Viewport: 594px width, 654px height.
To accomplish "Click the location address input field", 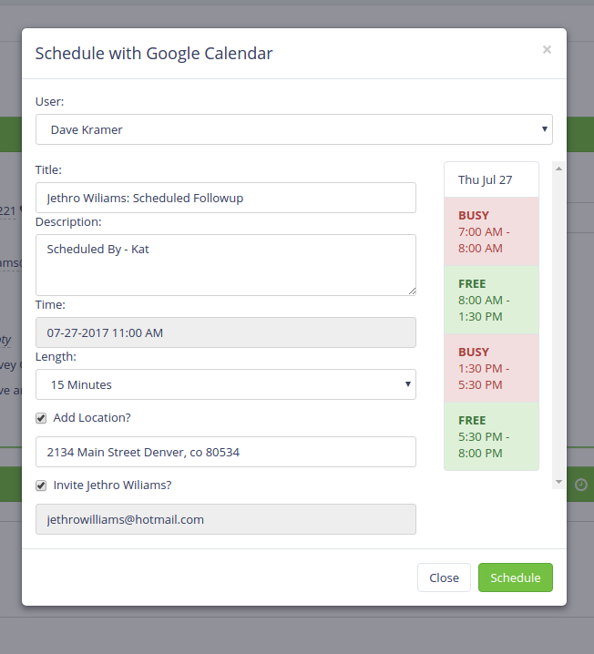I will [x=226, y=452].
